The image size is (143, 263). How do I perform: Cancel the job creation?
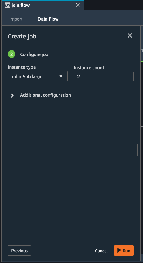(101, 251)
